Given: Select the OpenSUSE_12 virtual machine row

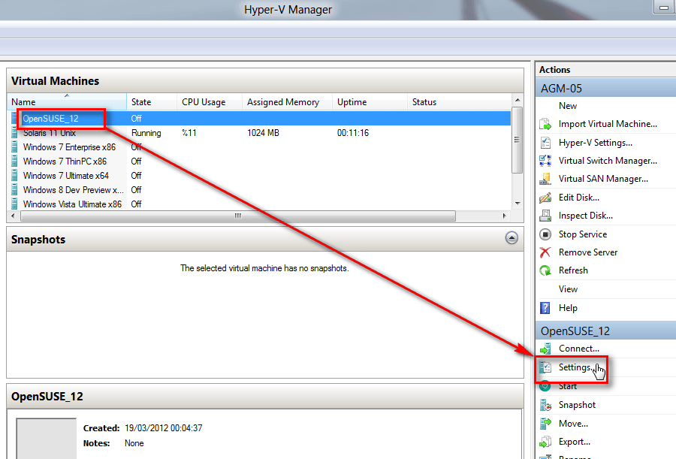Looking at the screenshot, I should coord(258,118).
